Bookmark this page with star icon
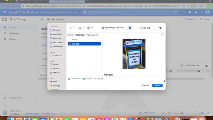 click(188, 6)
